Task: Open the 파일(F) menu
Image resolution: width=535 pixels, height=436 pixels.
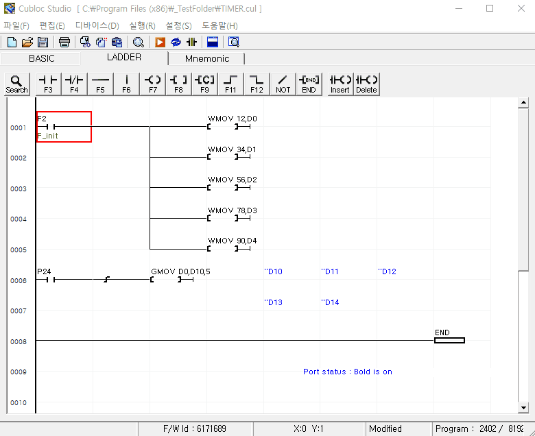Action: click(16, 25)
